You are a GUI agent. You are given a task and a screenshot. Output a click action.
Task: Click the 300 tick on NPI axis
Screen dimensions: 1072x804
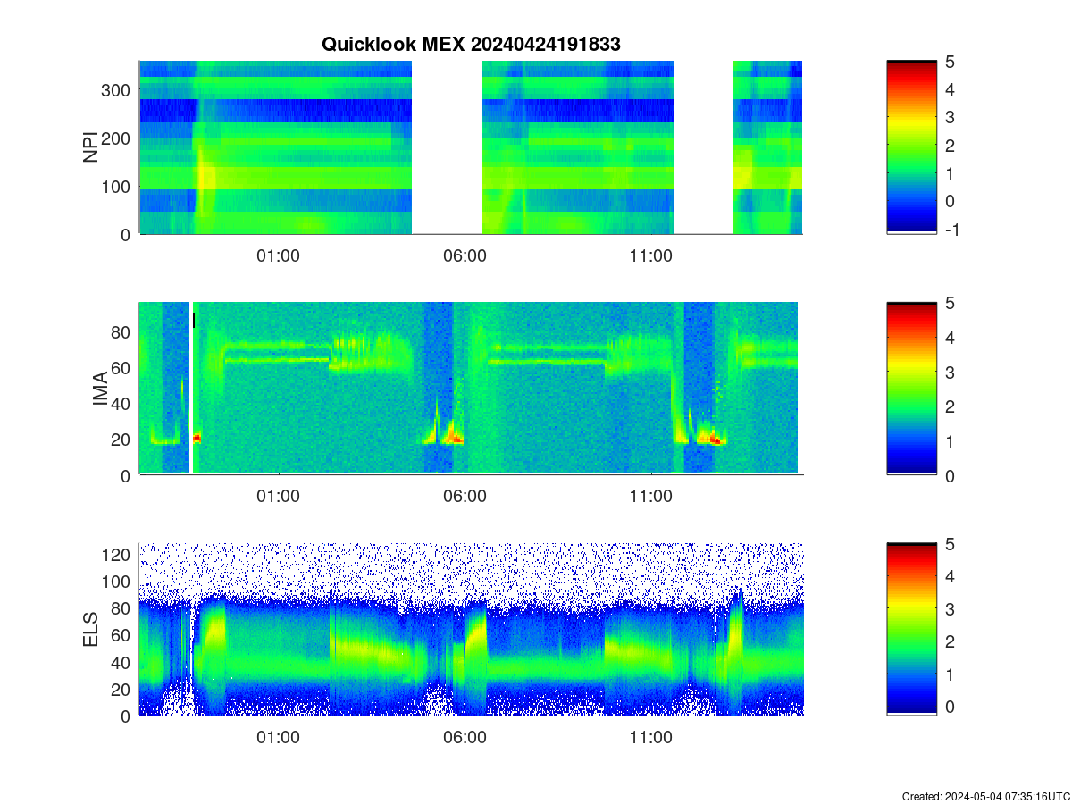pos(118,89)
